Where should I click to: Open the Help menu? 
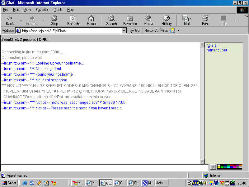(x=71, y=10)
